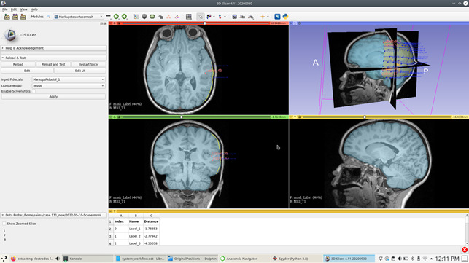The height and width of the screenshot is (263, 469).
Task: Collapse the Reload & Test section
Action: [53, 58]
